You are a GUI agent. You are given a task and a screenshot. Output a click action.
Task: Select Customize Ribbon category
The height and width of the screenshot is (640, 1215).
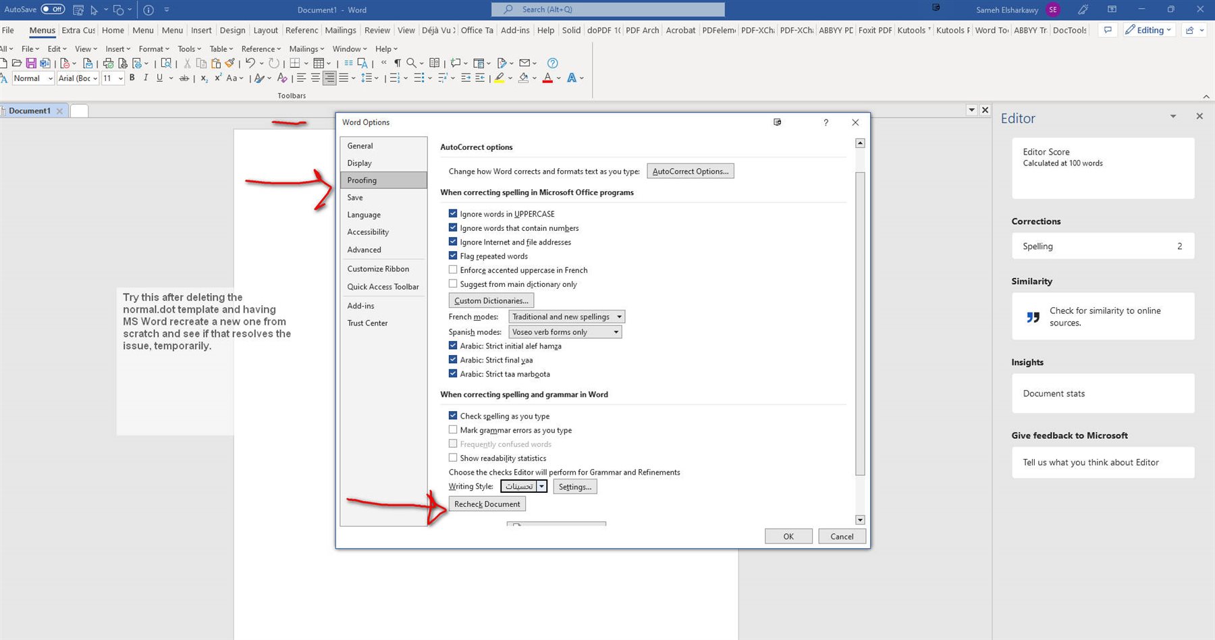(x=383, y=269)
